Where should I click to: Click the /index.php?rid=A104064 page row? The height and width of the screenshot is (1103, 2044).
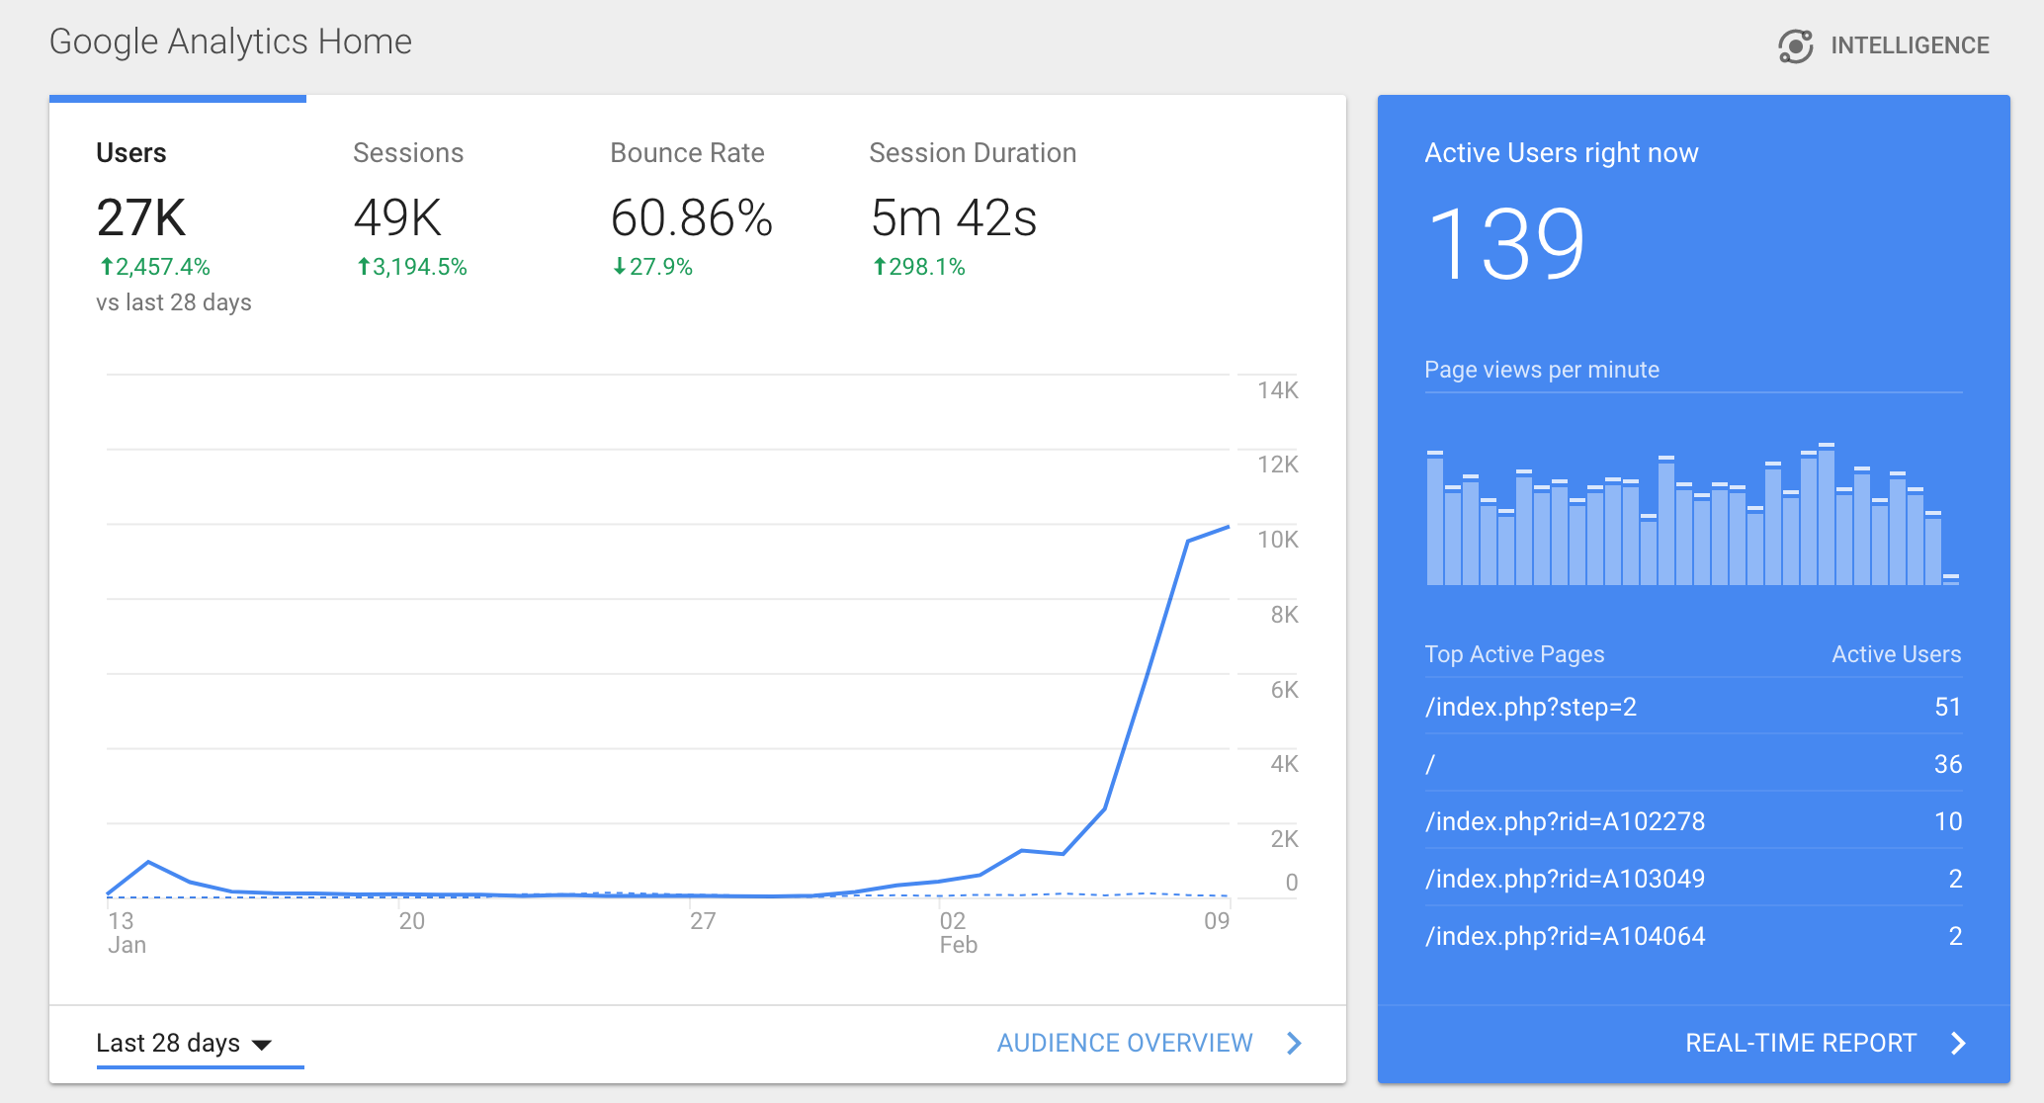pos(1693,936)
